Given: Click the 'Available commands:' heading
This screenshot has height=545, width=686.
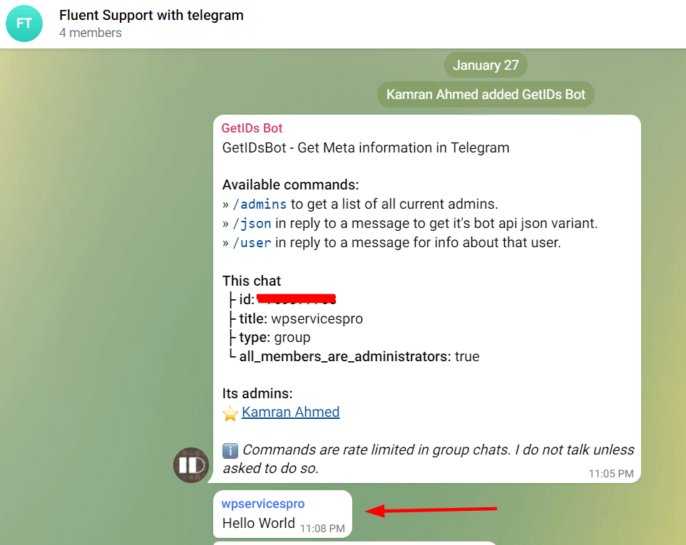Looking at the screenshot, I should coord(290,185).
